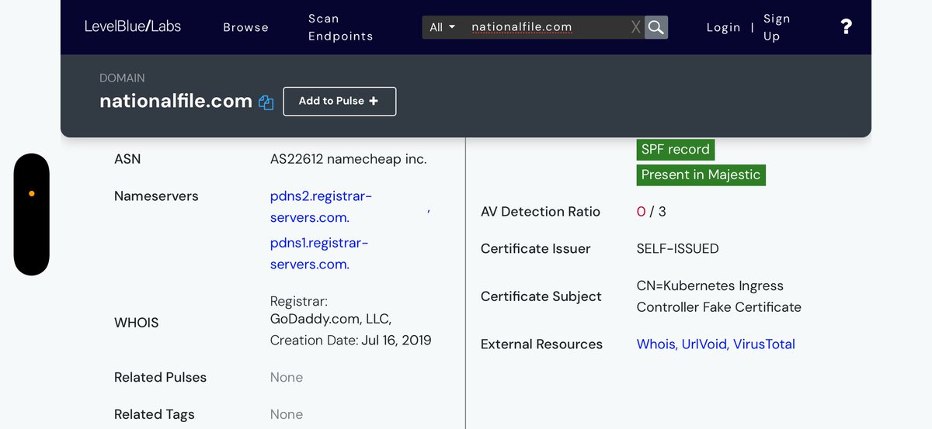Clear the search with the X icon
932x429 pixels.
pos(635,27)
